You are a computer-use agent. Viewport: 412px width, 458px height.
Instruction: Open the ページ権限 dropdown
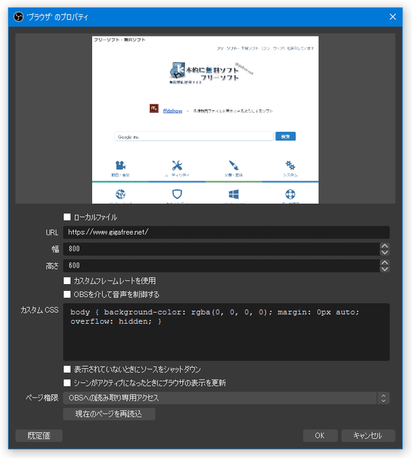[x=226, y=398]
